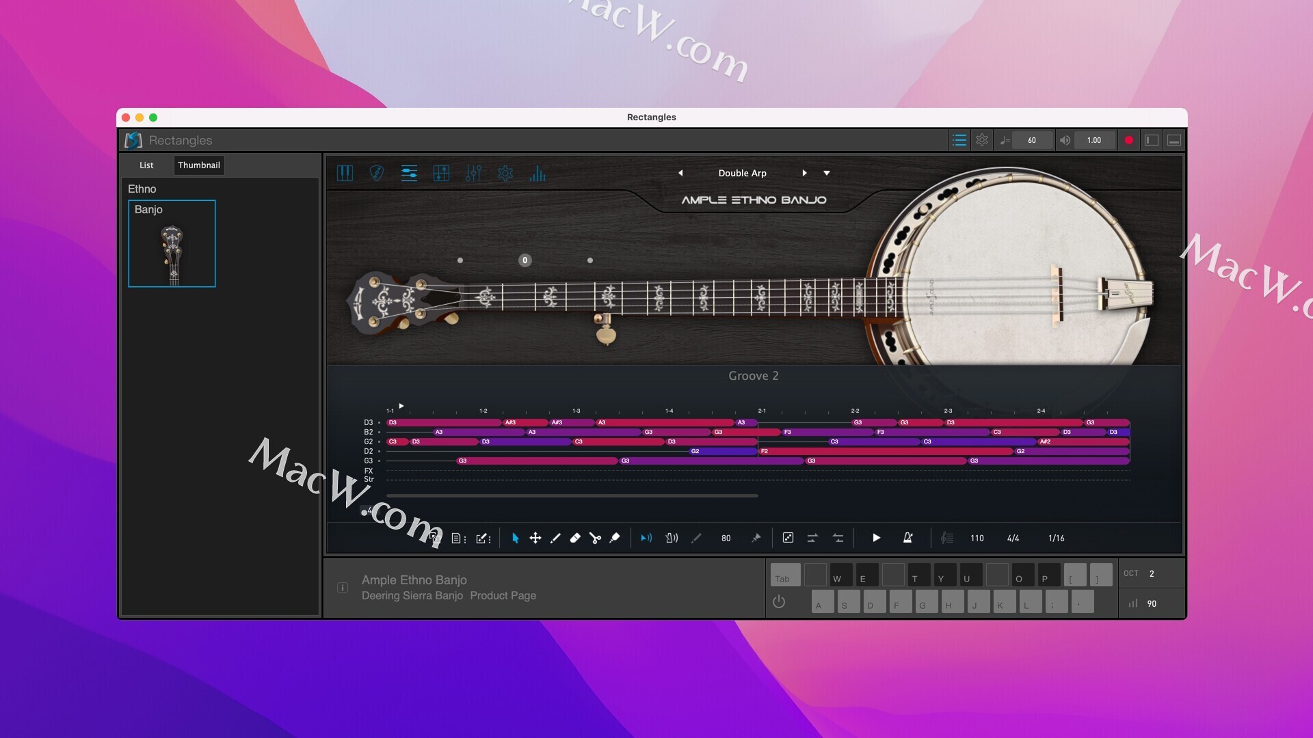This screenshot has width=1313, height=738.
Task: Open the Product Page link
Action: [x=503, y=596]
